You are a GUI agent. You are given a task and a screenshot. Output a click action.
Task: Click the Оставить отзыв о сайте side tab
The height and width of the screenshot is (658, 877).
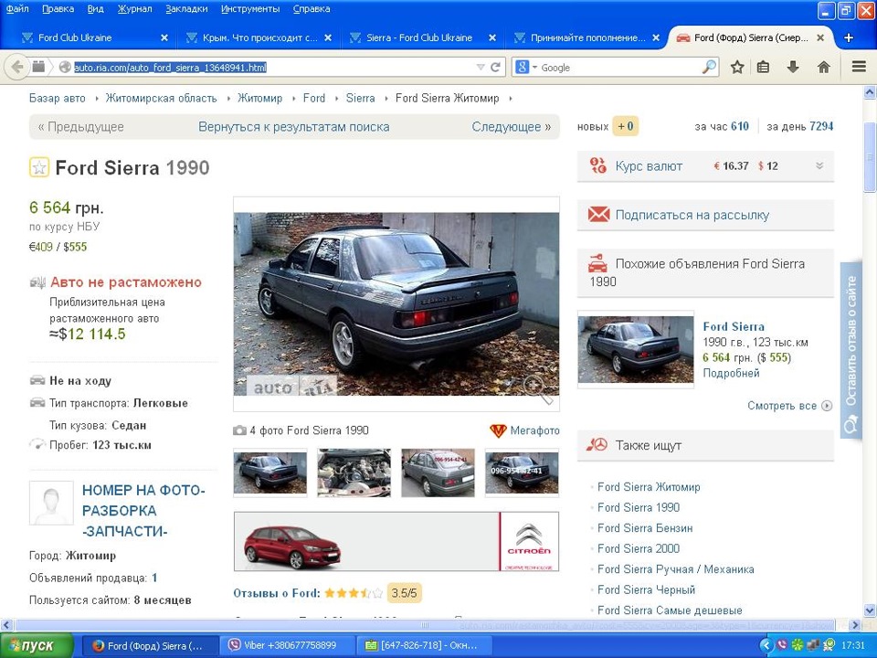click(x=851, y=350)
